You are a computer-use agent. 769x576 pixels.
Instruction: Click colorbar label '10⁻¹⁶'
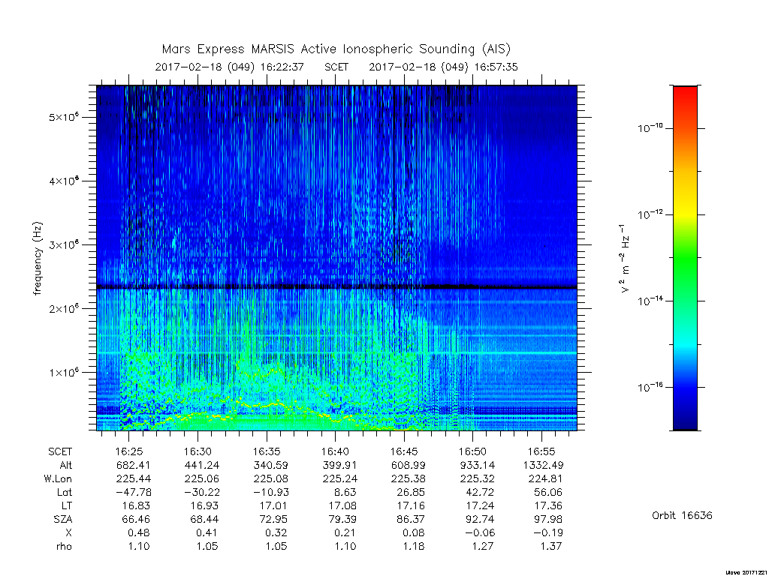click(650, 387)
